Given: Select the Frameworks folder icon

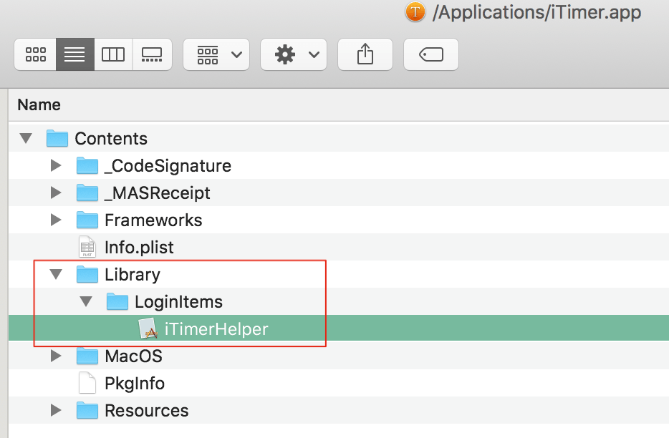Looking at the screenshot, I should pos(87,220).
